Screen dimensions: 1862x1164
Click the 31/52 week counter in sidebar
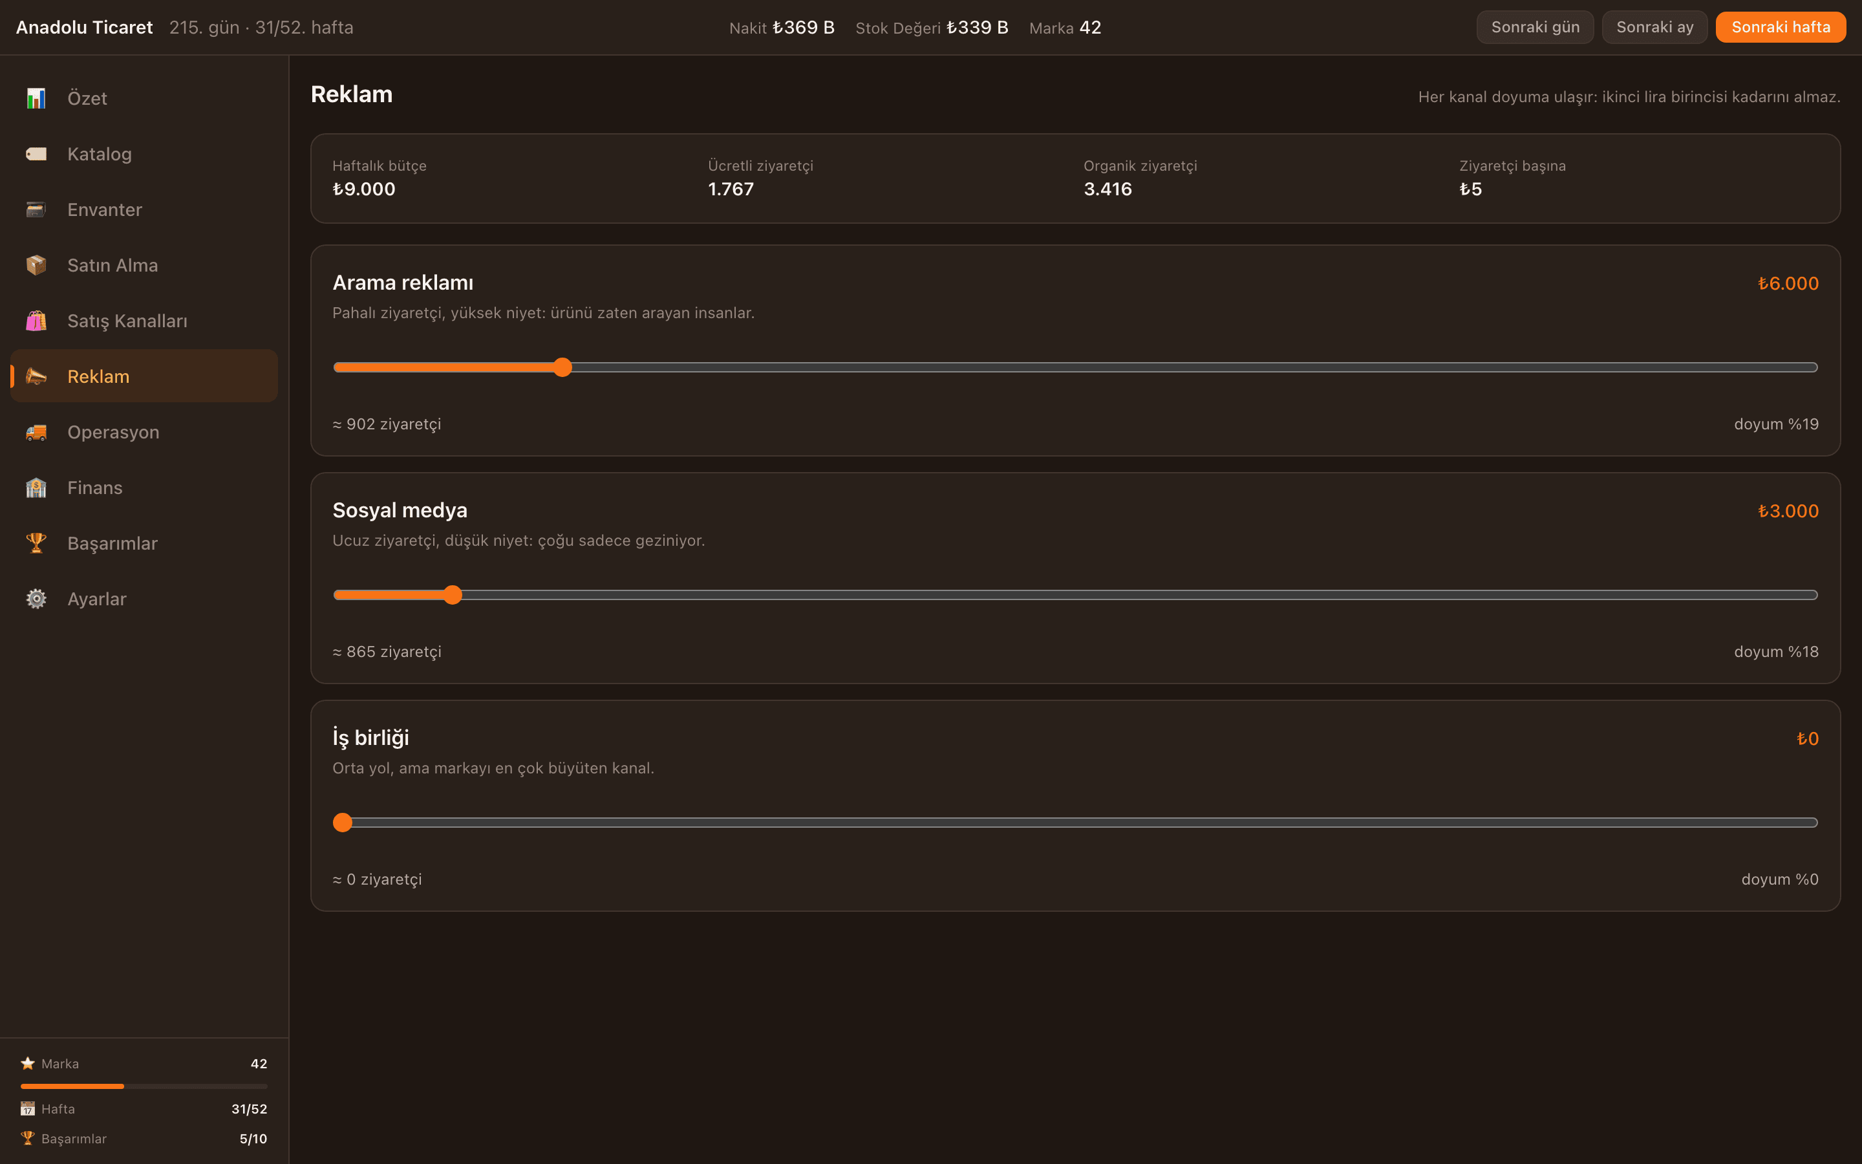pos(250,1108)
